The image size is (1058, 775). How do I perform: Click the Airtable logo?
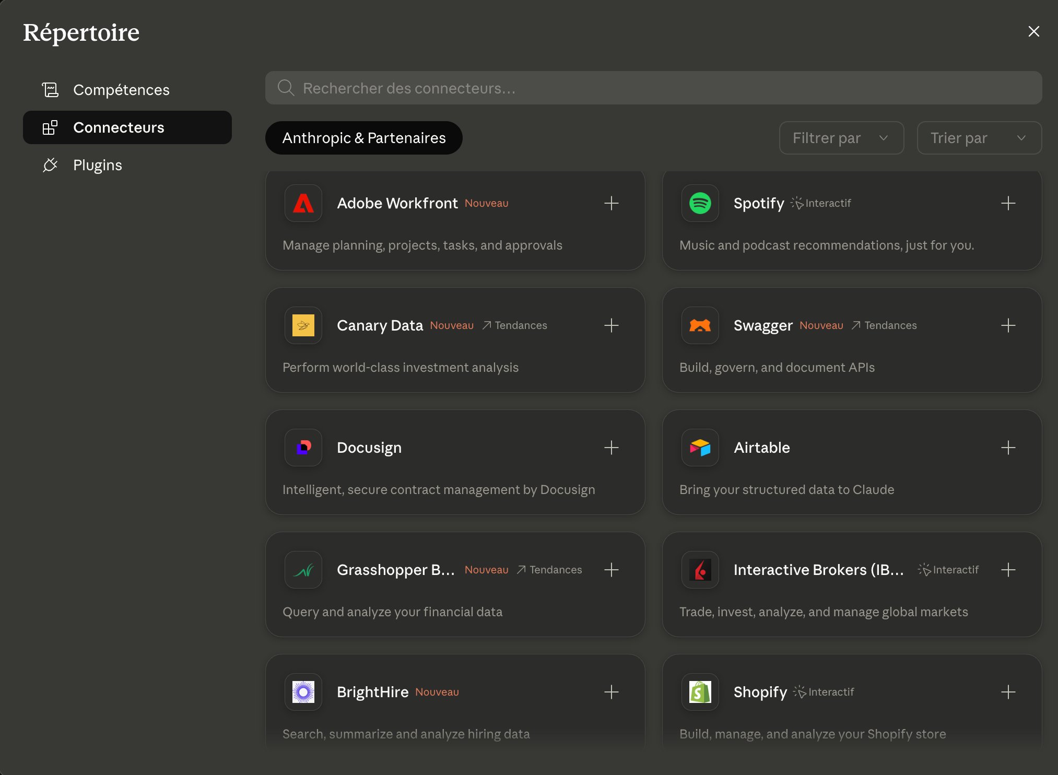coord(700,448)
